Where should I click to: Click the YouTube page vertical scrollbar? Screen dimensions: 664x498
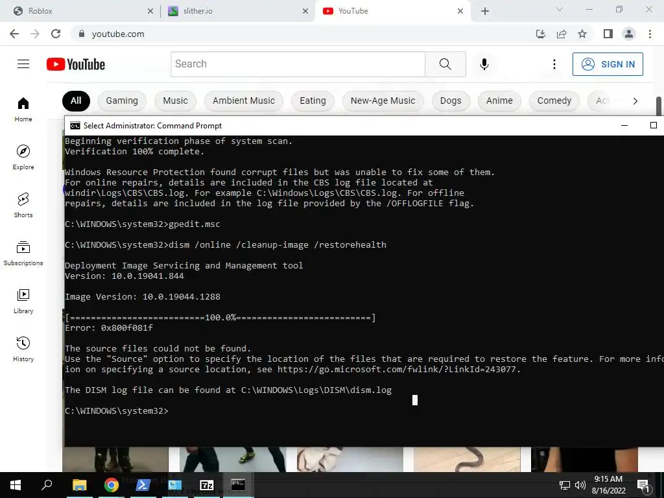tap(659, 106)
